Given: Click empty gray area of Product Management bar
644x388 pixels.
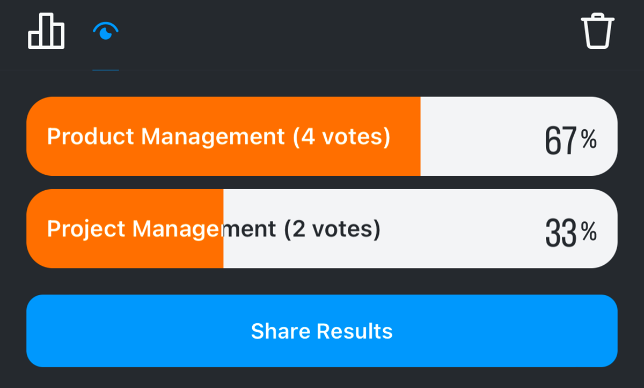Looking at the screenshot, I should (478, 137).
